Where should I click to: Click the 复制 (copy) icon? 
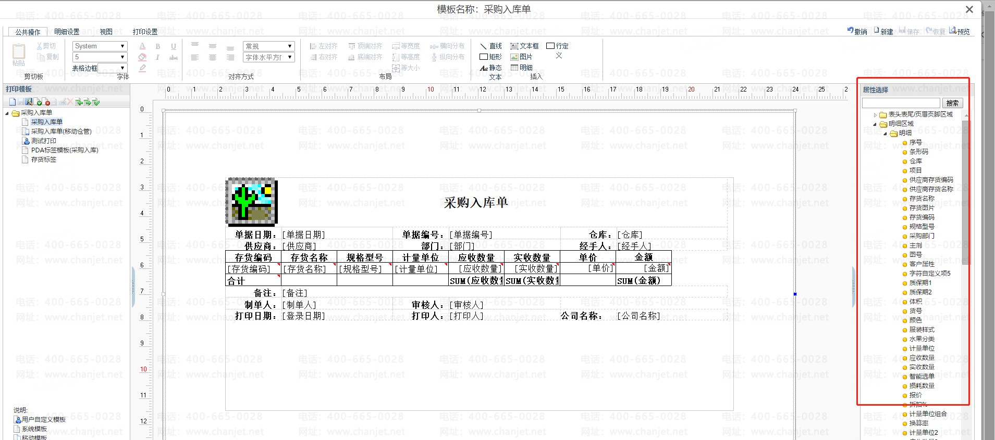(41, 57)
